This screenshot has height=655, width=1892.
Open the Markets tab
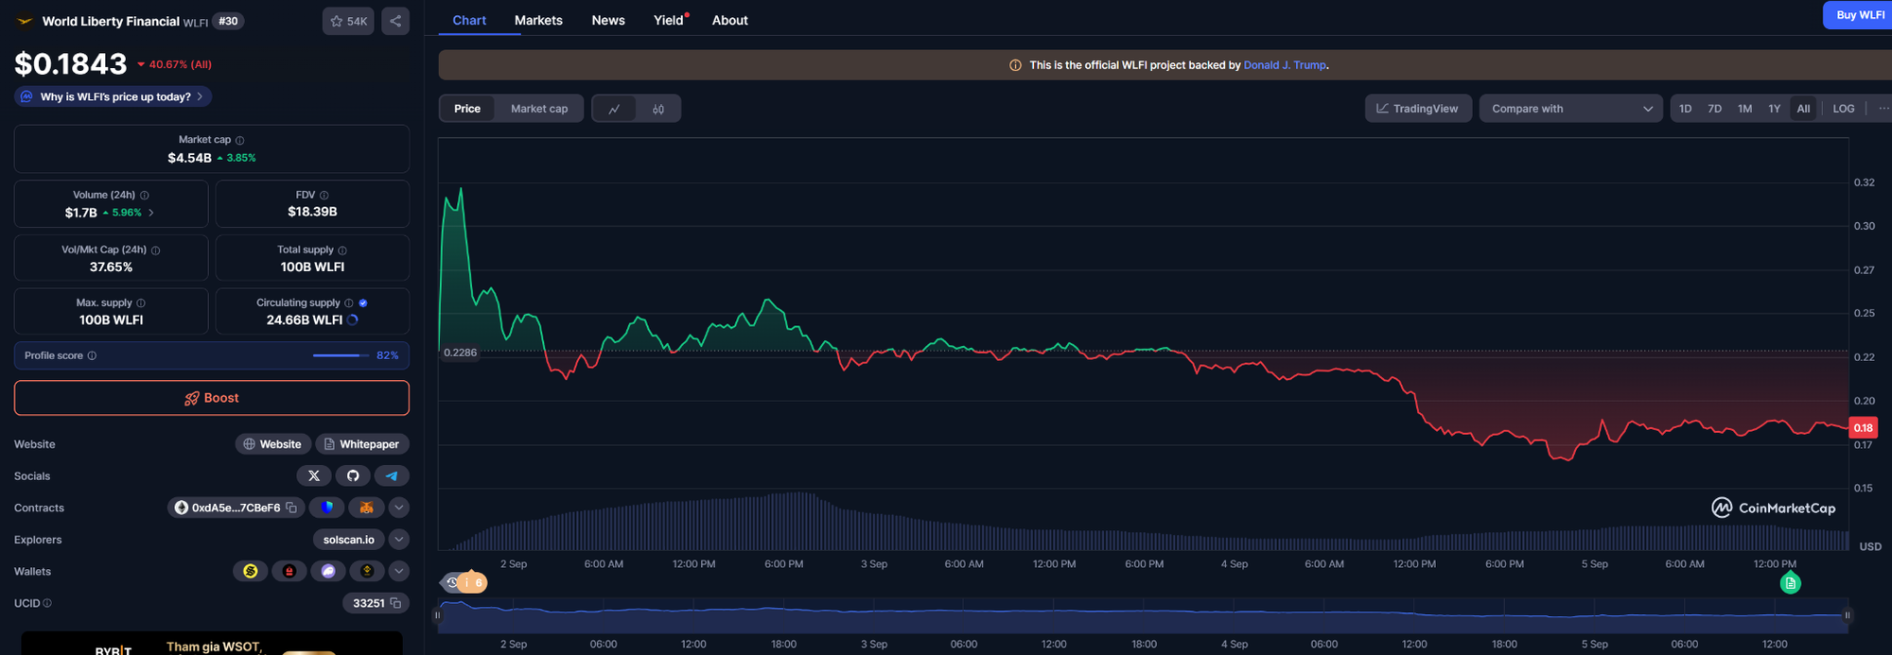538,20
